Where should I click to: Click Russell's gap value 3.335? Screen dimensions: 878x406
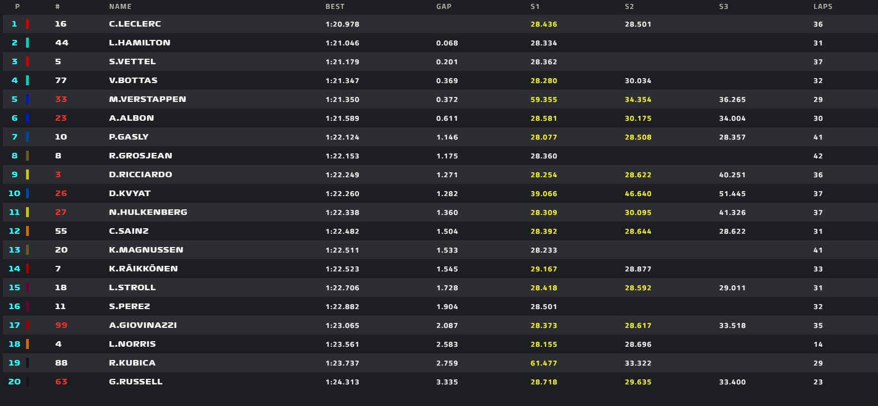coord(447,382)
